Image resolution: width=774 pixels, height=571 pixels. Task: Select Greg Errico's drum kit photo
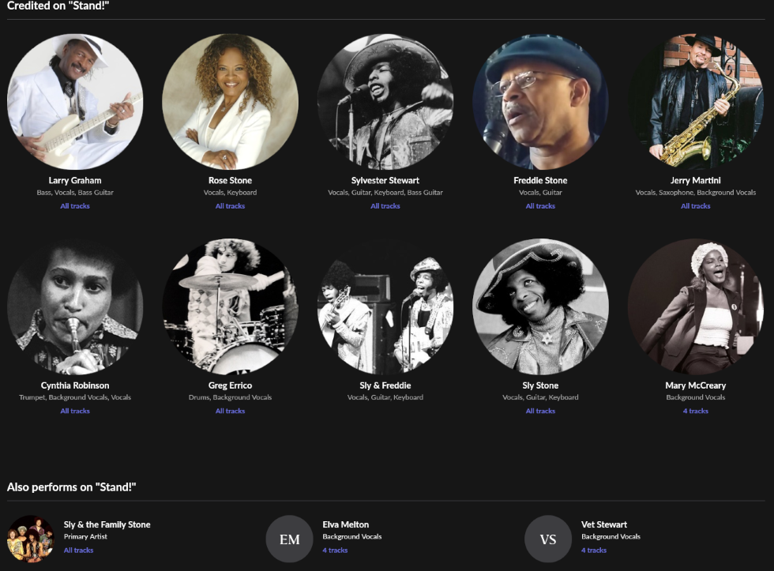230,306
